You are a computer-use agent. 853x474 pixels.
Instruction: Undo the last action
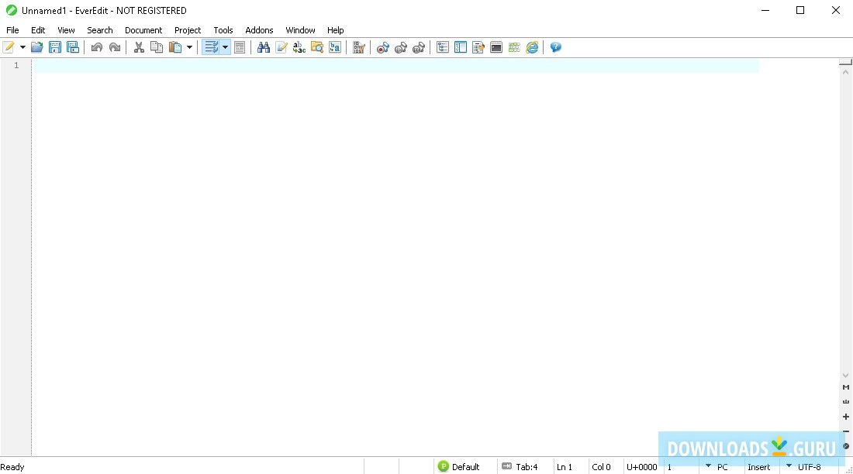pos(97,47)
